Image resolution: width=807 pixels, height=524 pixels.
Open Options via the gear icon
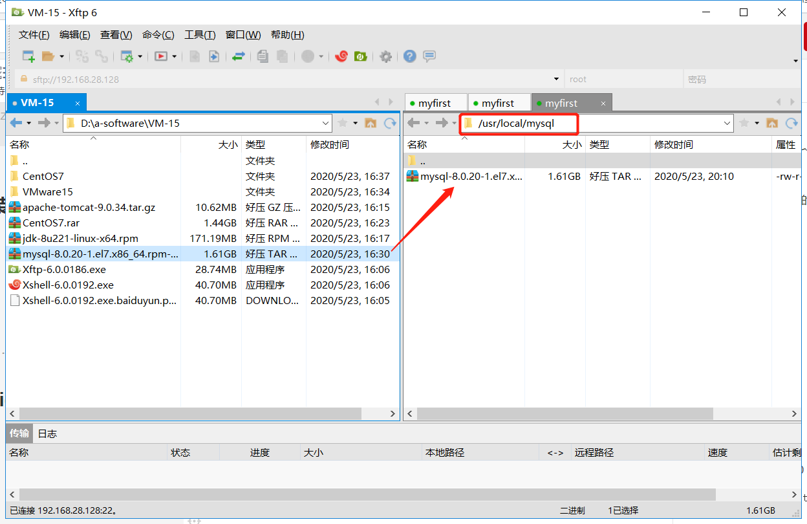[385, 56]
